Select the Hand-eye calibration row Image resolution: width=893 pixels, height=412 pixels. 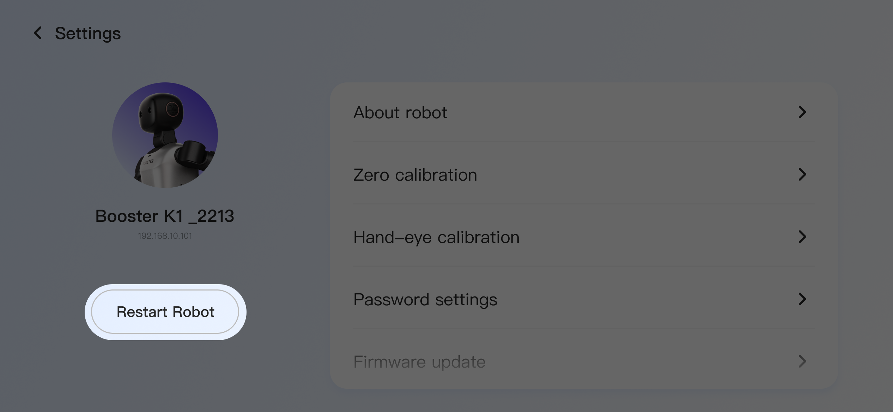[584, 237]
